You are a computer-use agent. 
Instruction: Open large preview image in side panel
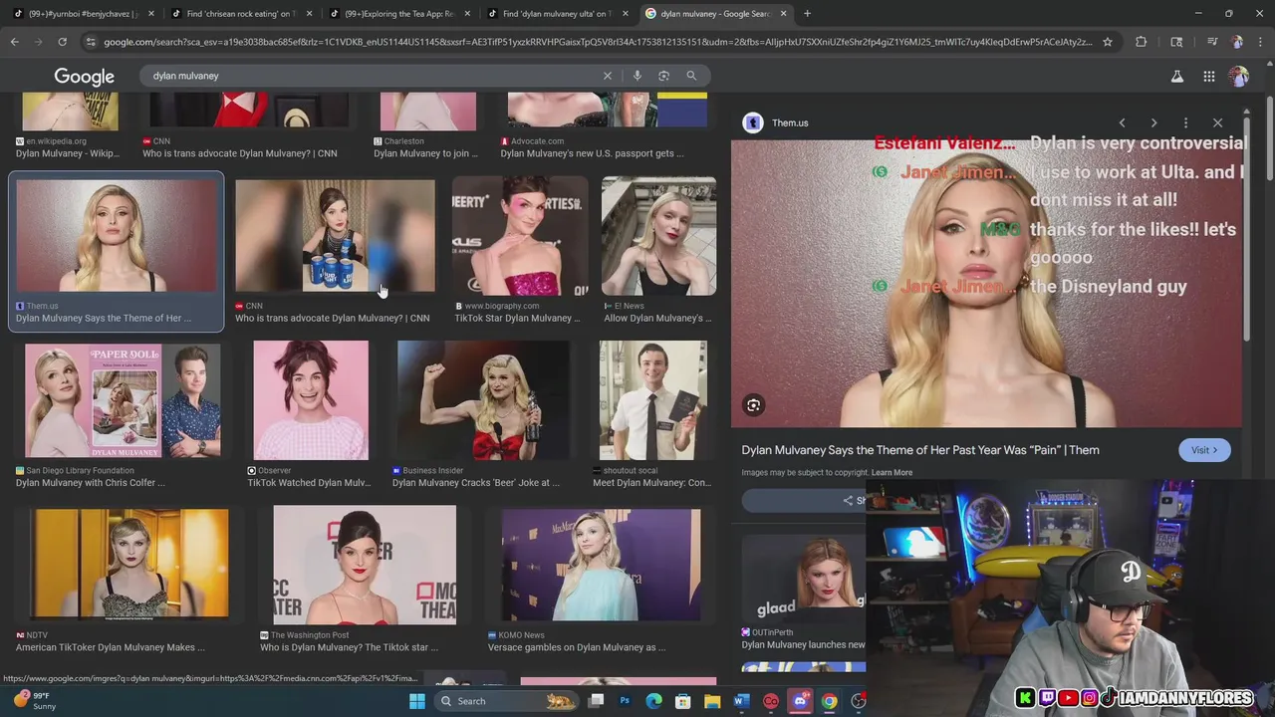click(x=986, y=284)
